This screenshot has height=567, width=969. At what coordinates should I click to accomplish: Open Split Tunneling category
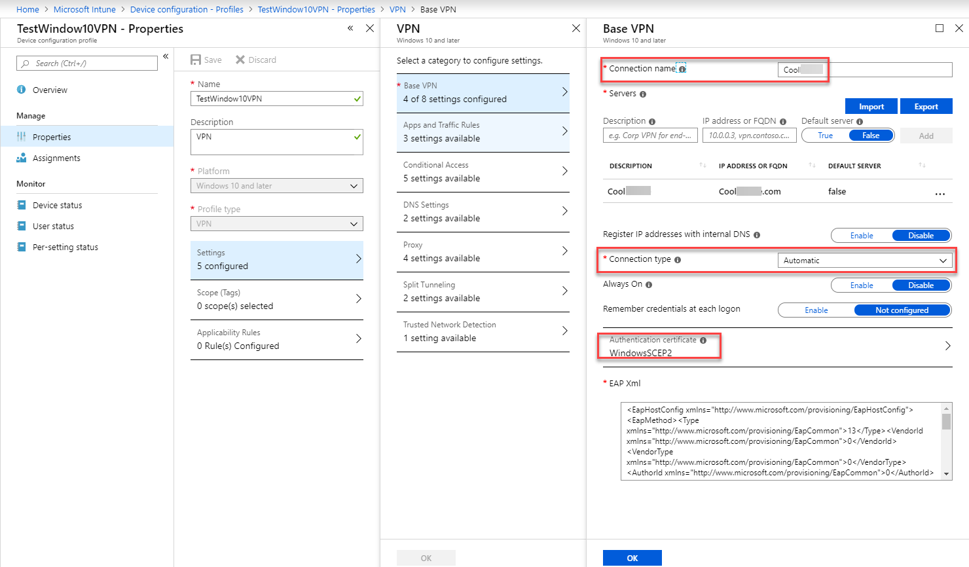pyautogui.click(x=483, y=292)
